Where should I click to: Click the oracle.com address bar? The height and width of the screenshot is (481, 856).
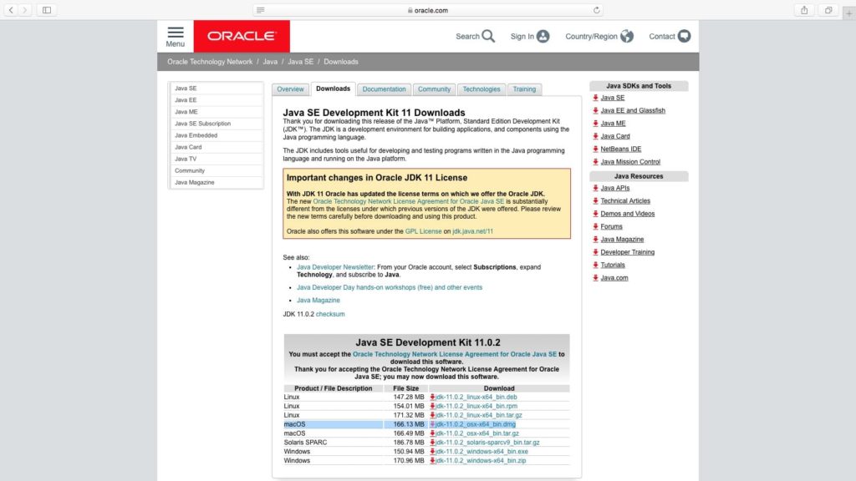(x=428, y=10)
